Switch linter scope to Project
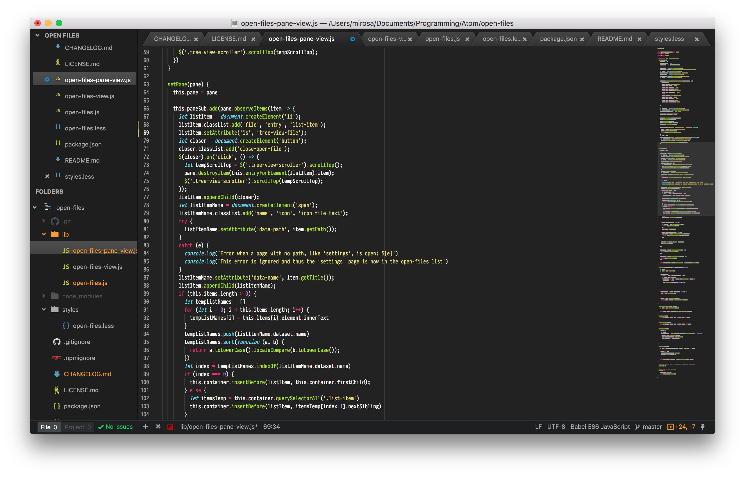Image resolution: width=745 pixels, height=477 pixels. tap(78, 427)
